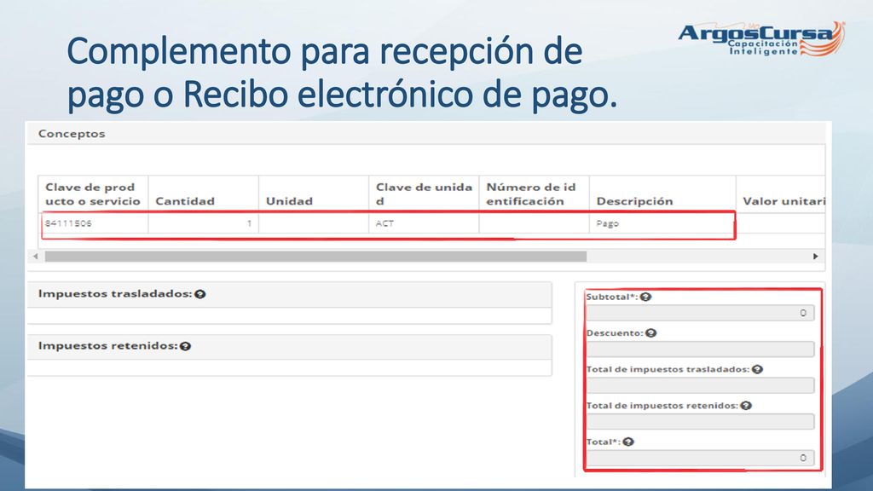Click right arrow of horizontal scrollbar

[x=816, y=256]
